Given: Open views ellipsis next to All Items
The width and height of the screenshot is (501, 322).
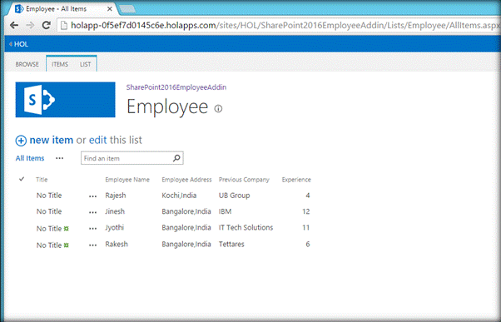Looking at the screenshot, I should pos(59,158).
